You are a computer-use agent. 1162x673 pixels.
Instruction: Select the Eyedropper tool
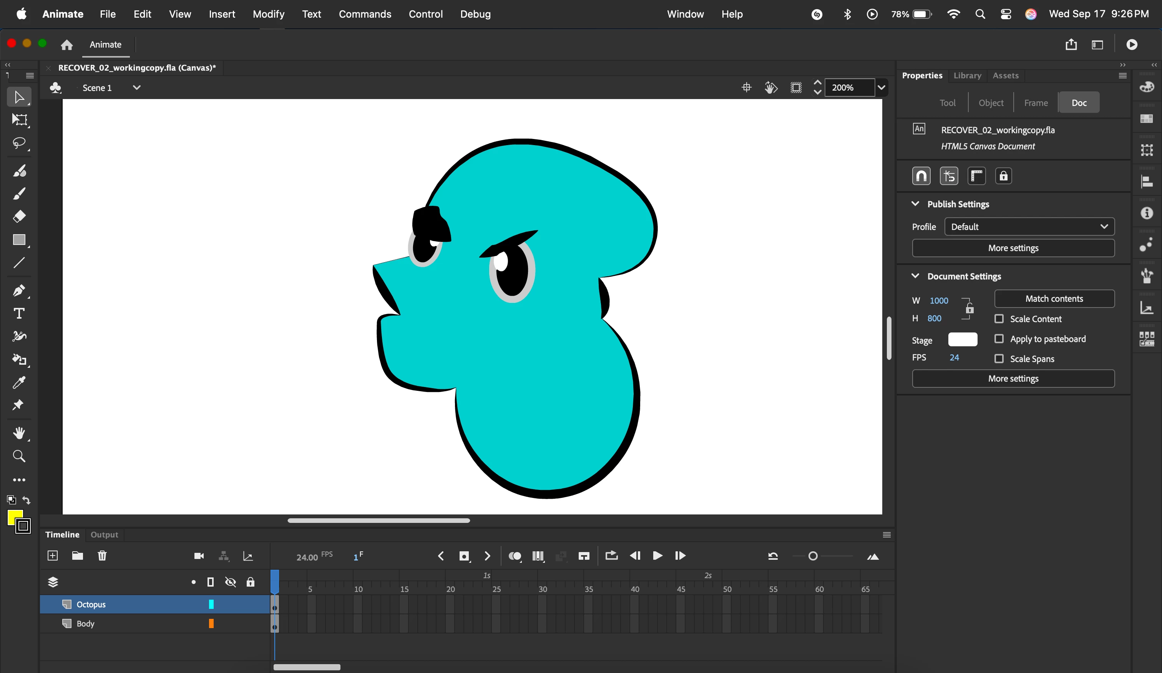tap(19, 382)
